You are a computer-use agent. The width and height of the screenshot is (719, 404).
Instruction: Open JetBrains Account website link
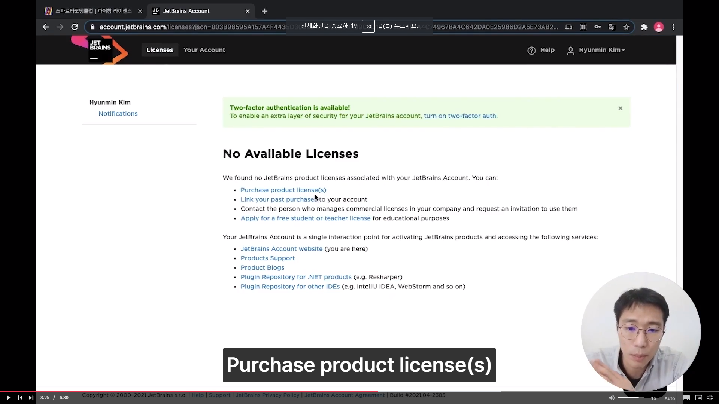point(281,249)
